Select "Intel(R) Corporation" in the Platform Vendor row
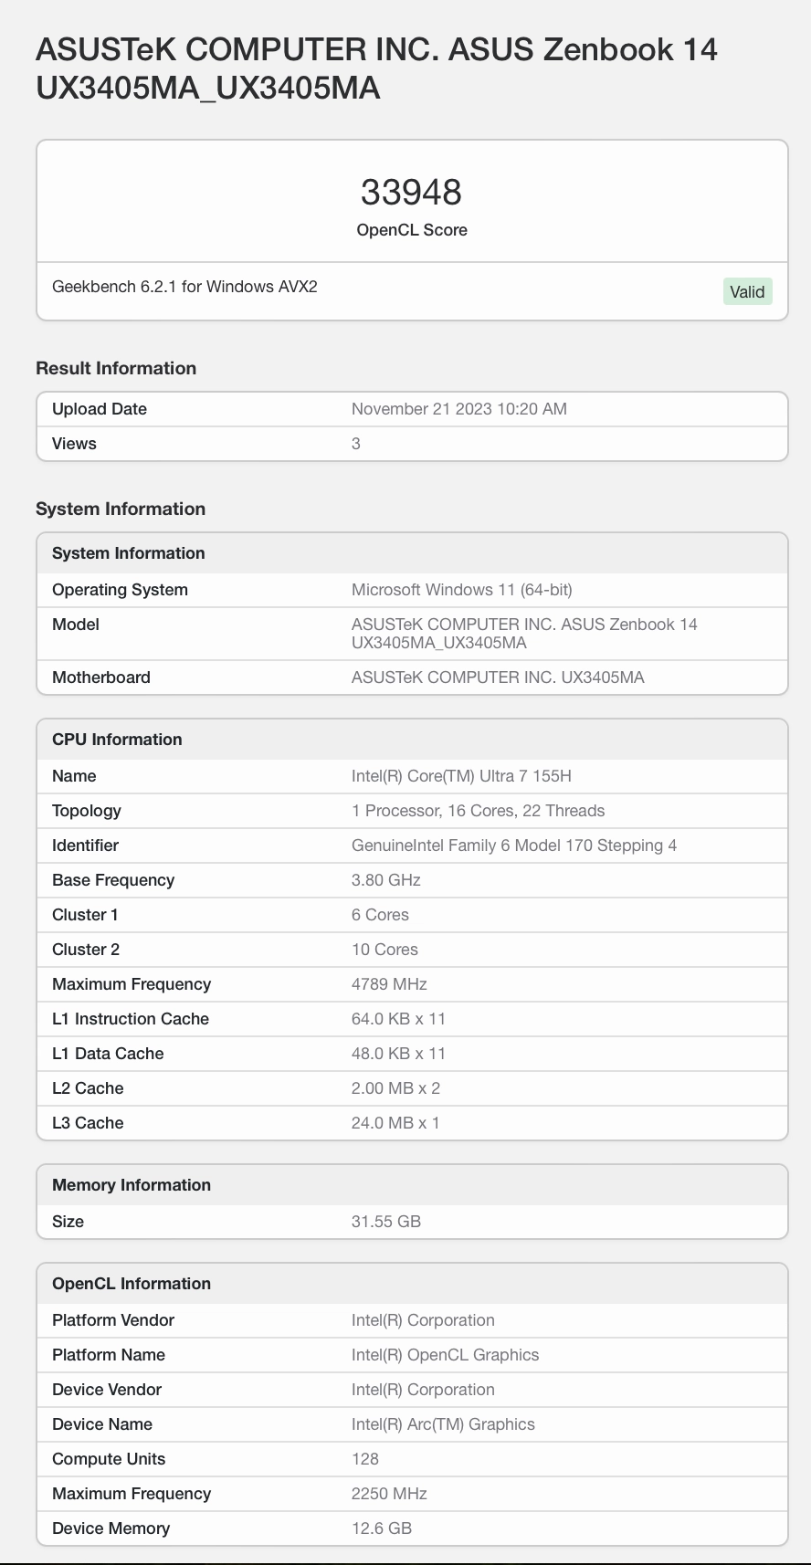811x1565 pixels. 423,1320
